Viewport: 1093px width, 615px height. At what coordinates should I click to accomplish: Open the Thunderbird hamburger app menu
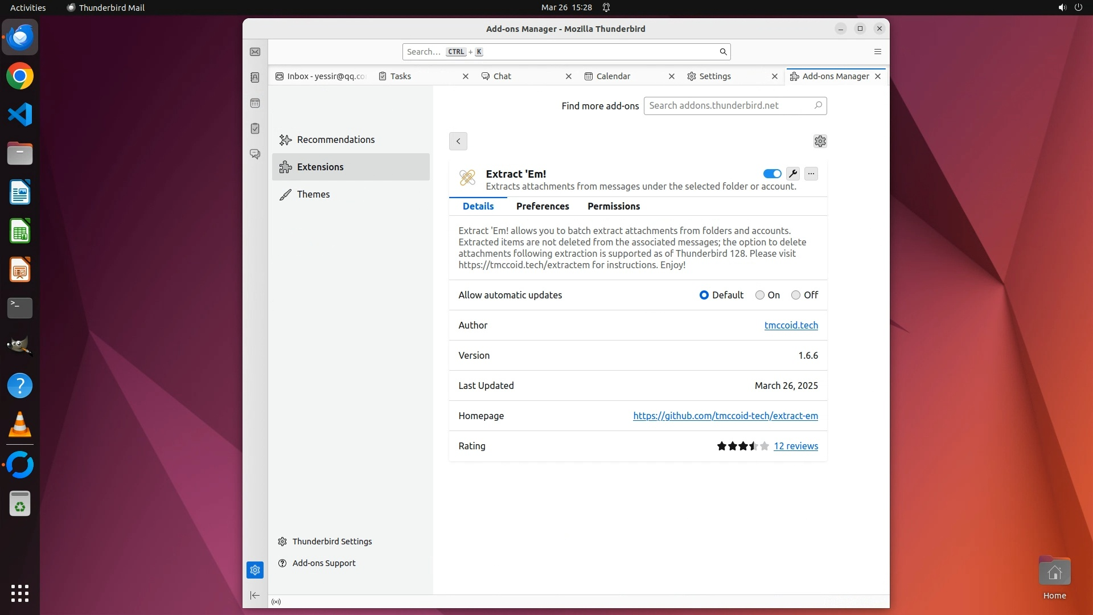877,52
